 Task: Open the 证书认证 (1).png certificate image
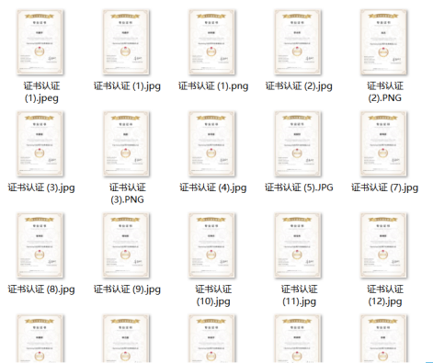click(x=211, y=42)
